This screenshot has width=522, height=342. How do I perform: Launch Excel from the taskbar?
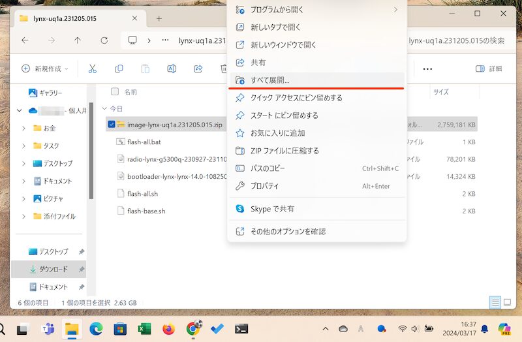pyautogui.click(x=144, y=329)
